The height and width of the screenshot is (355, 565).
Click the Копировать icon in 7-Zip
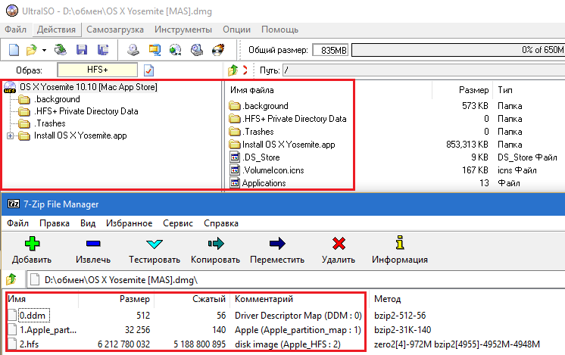pyautogui.click(x=216, y=244)
